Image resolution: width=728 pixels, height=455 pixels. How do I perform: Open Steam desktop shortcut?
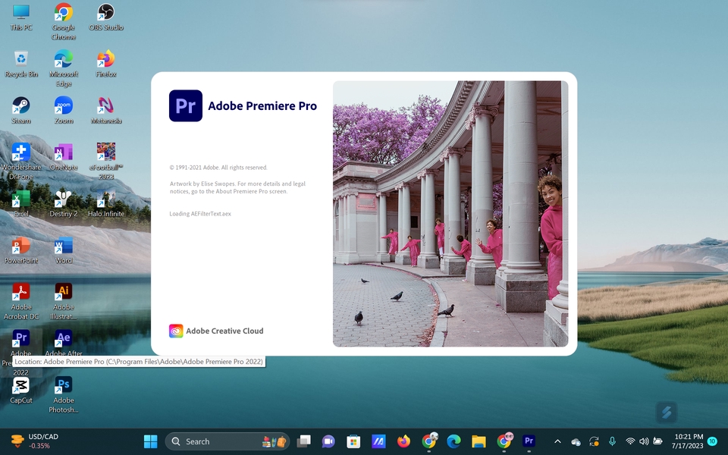pos(21,111)
